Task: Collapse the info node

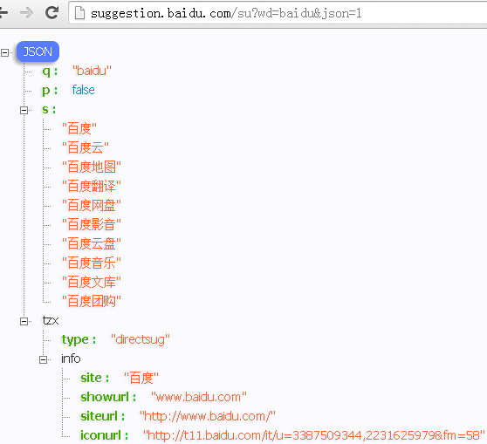Action: pyautogui.click(x=43, y=360)
